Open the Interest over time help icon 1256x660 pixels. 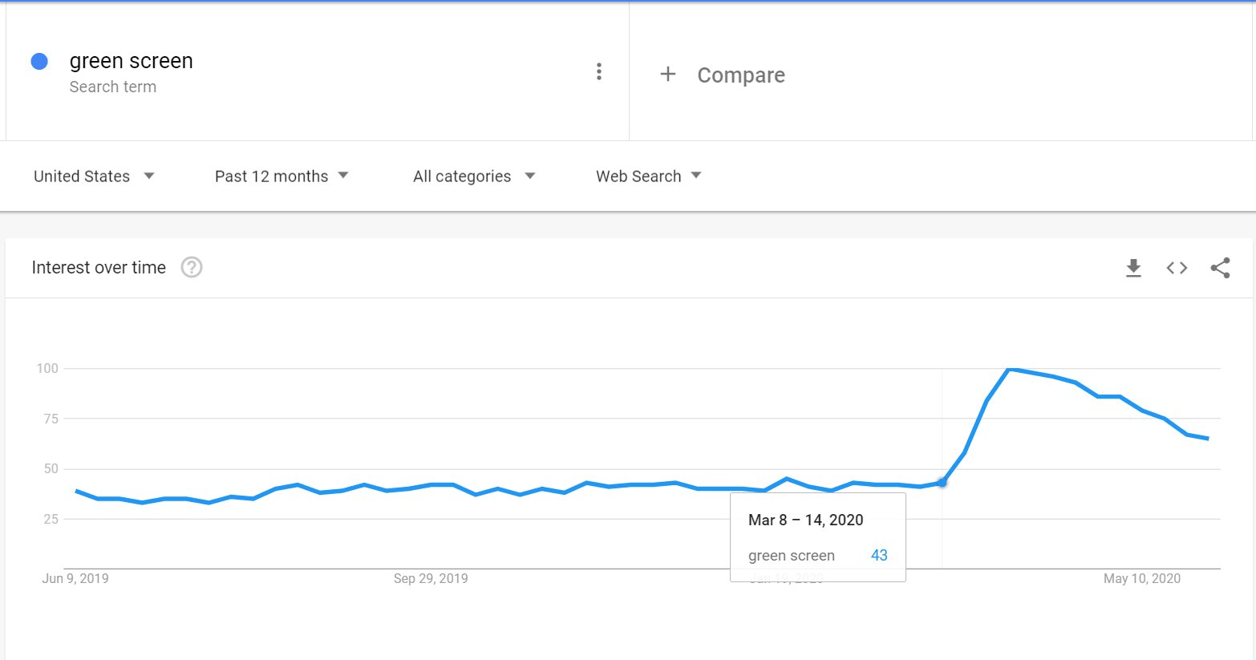(192, 267)
